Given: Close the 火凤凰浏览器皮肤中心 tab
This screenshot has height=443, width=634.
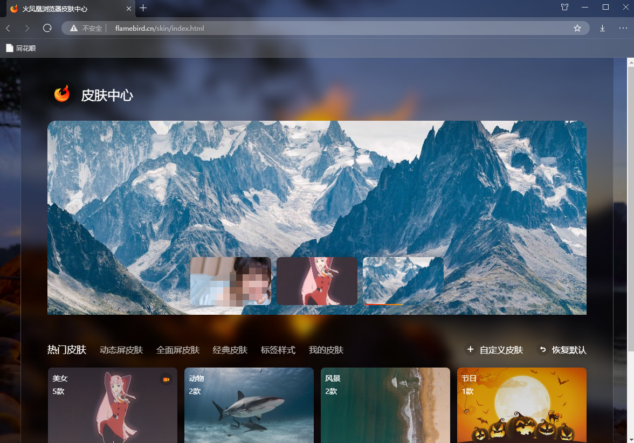Looking at the screenshot, I should click(128, 9).
